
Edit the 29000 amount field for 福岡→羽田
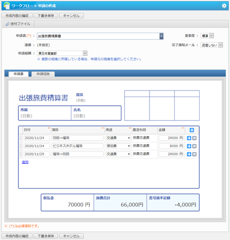[171, 154]
